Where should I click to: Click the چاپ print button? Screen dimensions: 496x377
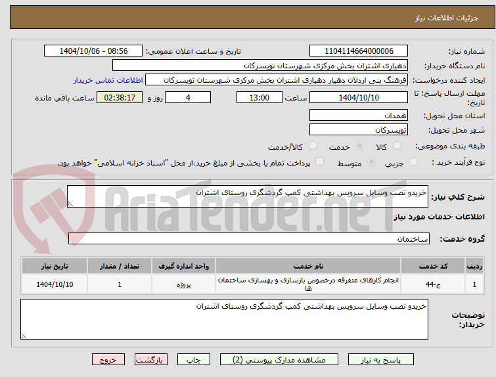pyautogui.click(x=194, y=360)
